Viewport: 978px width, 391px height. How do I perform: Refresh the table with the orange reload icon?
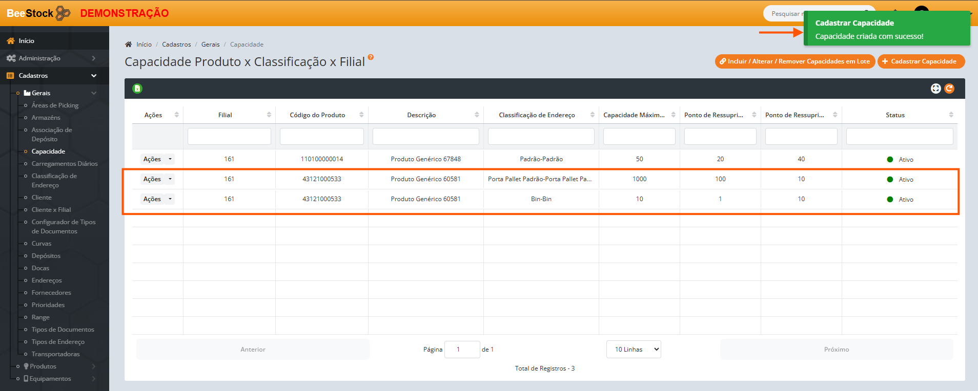click(x=949, y=89)
